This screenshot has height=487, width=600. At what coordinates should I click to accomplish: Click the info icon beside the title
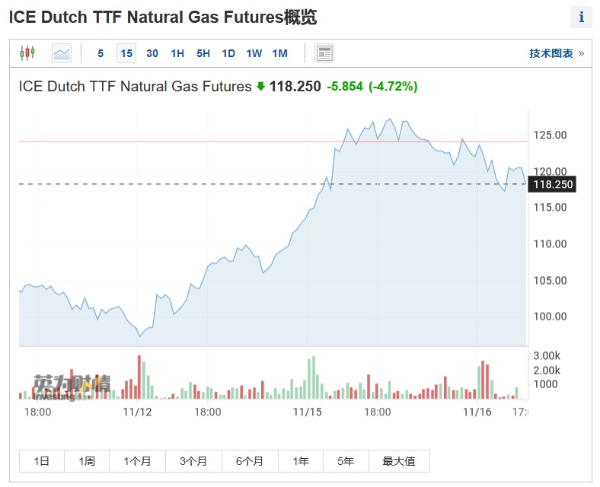click(x=581, y=18)
